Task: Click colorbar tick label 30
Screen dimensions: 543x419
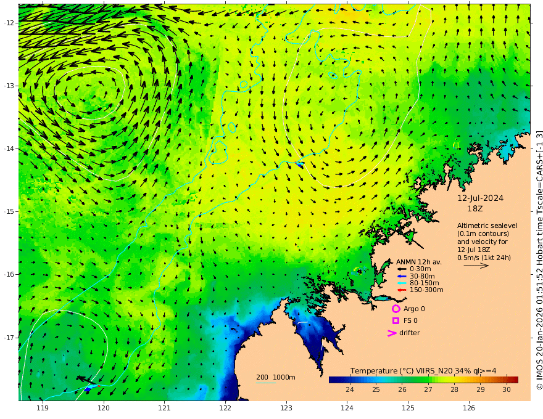Action: point(507,389)
